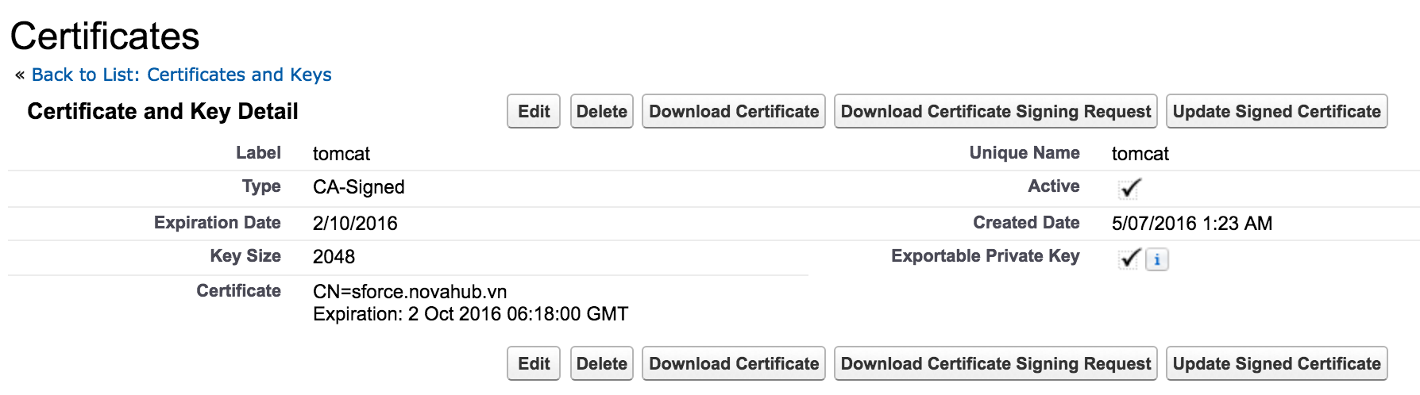Go back to Certificates and Keys list

click(x=181, y=75)
